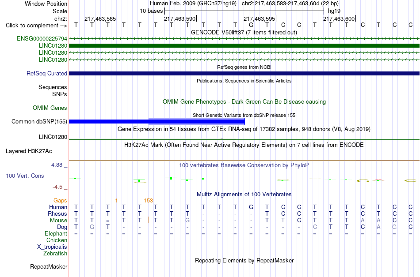
Task: Select the 'Rhesus' species row label
Action: click(x=57, y=214)
